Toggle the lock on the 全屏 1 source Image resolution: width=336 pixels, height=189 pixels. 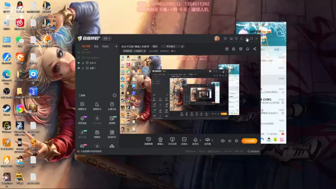tap(83, 68)
